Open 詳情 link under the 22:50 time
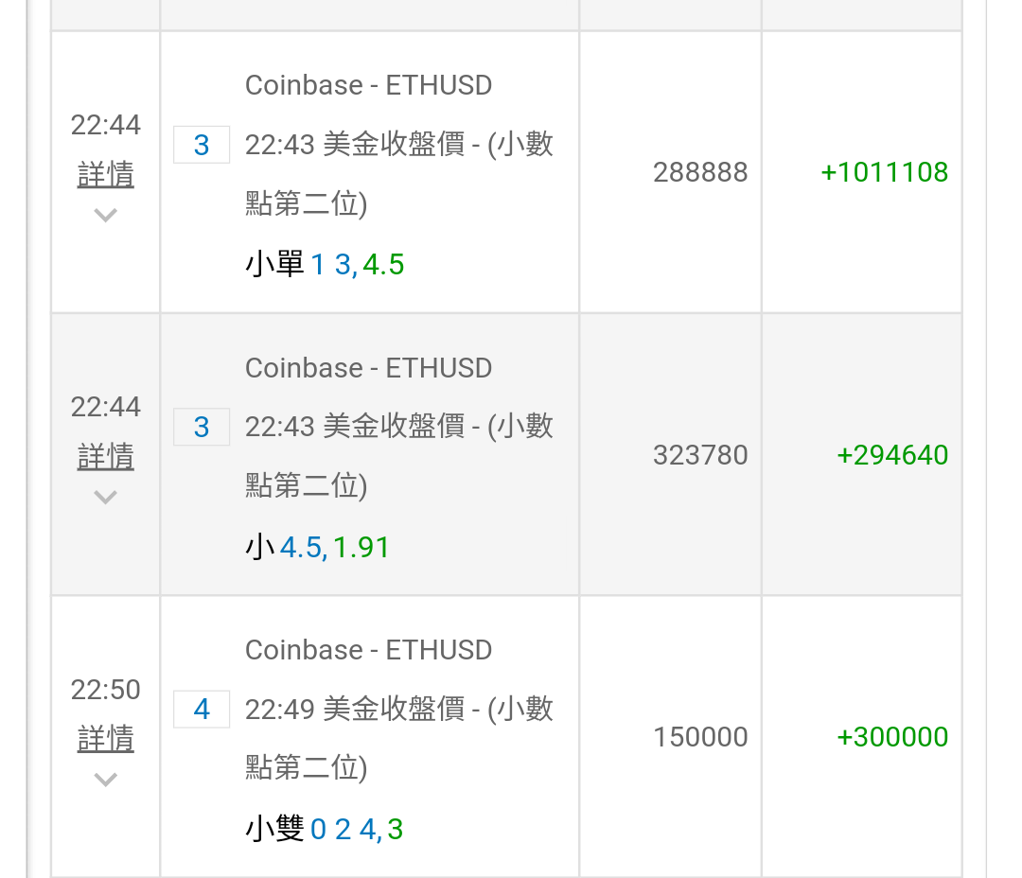This screenshot has height=878, width=1022. point(106,739)
